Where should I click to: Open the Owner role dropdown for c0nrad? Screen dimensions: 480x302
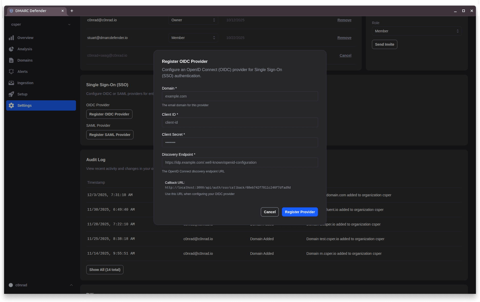pos(193,20)
